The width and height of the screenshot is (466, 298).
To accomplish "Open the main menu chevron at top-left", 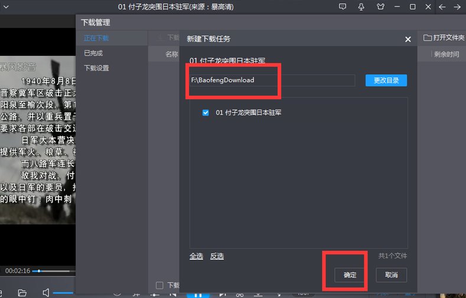I will (6, 7).
